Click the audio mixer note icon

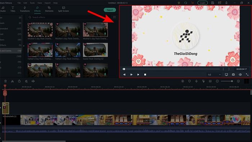pyautogui.click(x=203, y=81)
